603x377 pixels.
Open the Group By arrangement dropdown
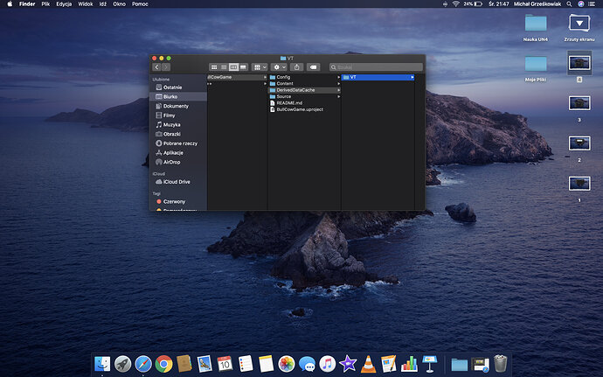[x=260, y=66]
